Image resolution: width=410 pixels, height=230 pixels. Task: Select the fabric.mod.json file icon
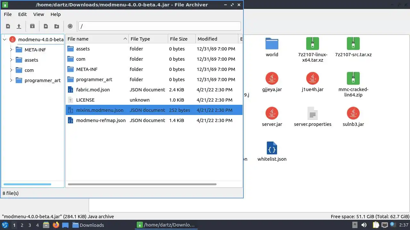pos(70,90)
